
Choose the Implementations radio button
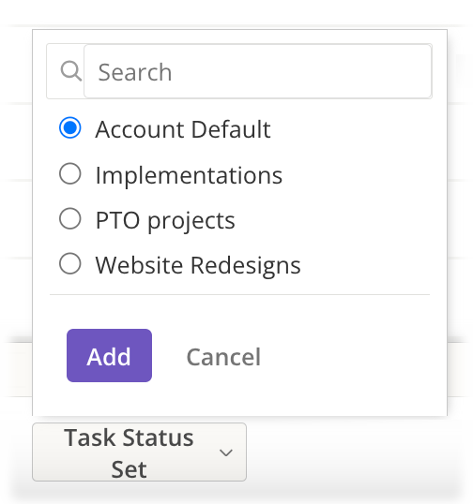coord(70,173)
